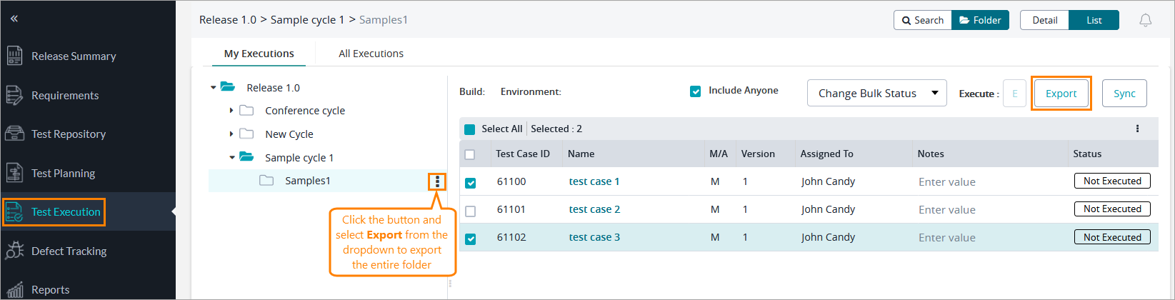
Task: Open the grid column options kebab menu
Action: pyautogui.click(x=1137, y=129)
